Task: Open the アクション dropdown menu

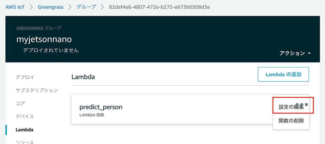Action: pyautogui.click(x=295, y=53)
